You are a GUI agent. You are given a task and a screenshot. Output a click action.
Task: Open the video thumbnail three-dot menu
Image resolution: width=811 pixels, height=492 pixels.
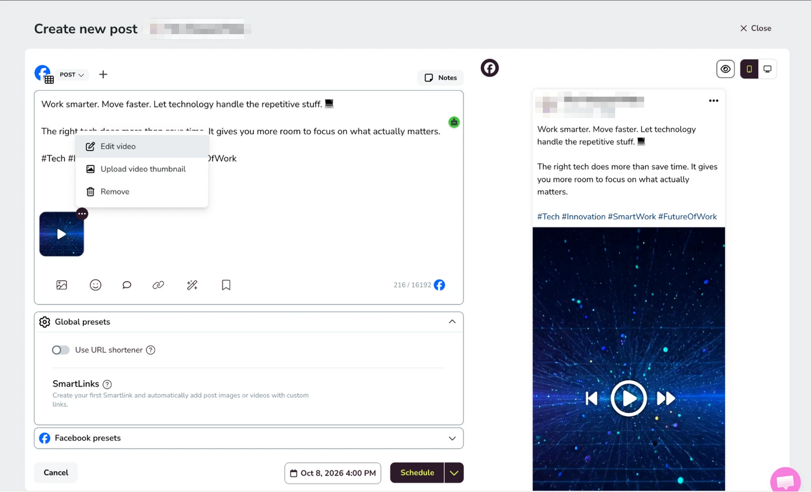point(82,214)
